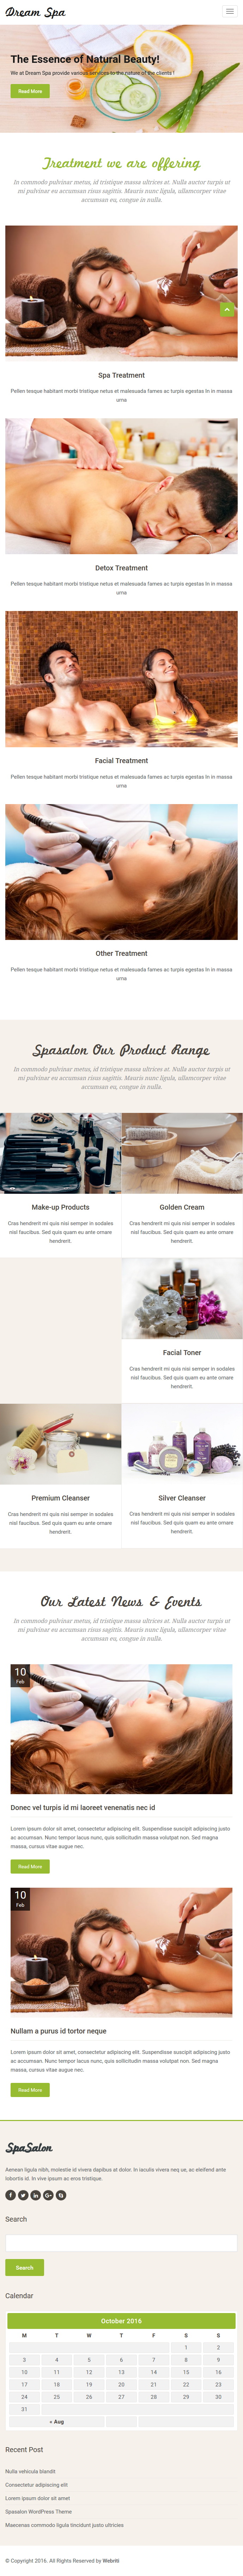Open the Spa Treatment image
The width and height of the screenshot is (243, 2576).
(x=121, y=292)
